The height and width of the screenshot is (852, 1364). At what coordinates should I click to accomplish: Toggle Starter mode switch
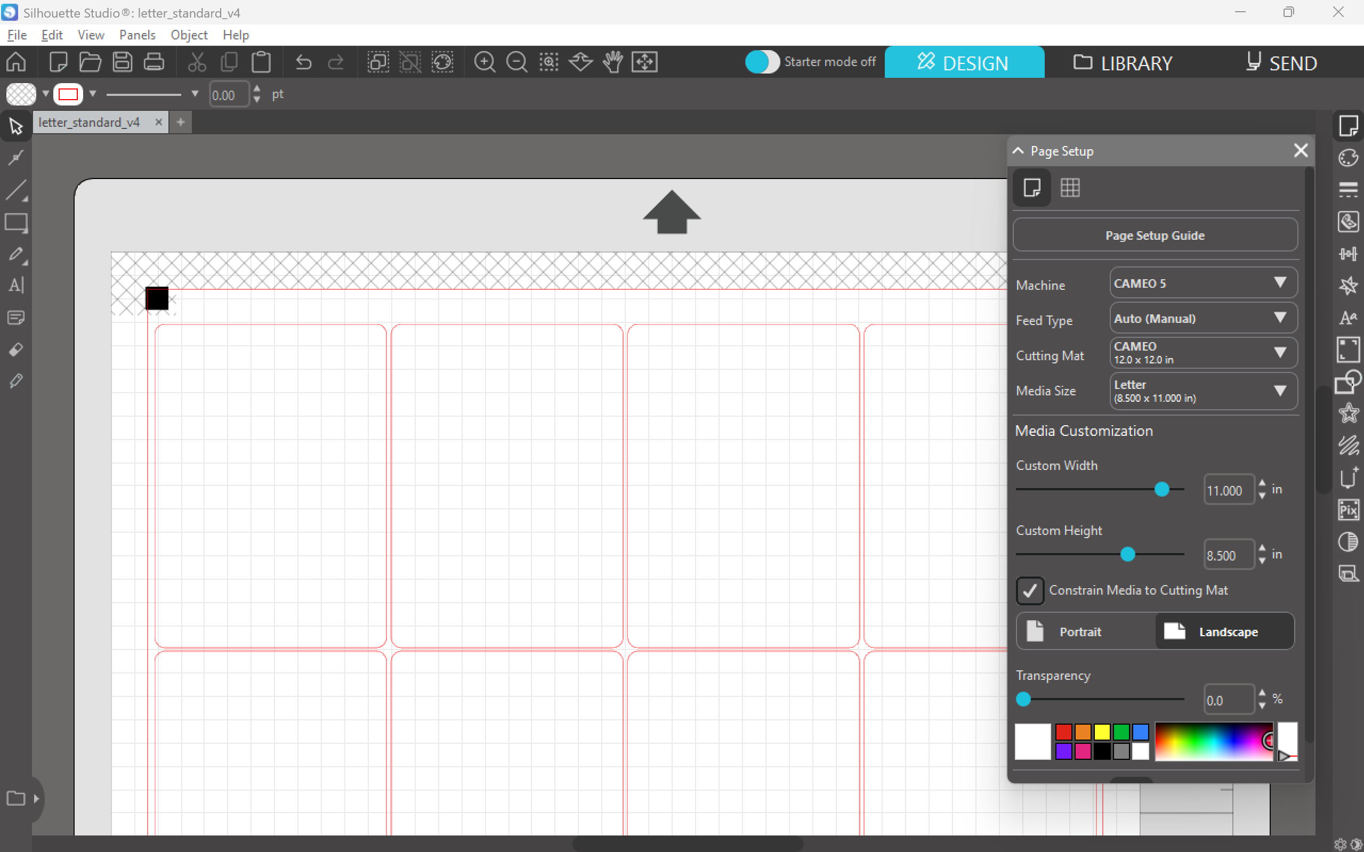pyautogui.click(x=762, y=62)
